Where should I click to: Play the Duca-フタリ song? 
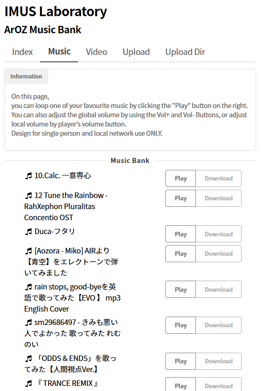pos(181,234)
